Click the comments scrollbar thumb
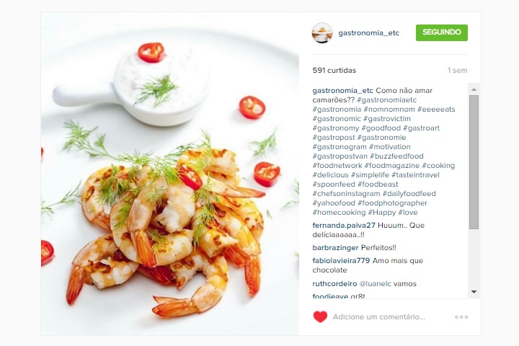 (474, 162)
